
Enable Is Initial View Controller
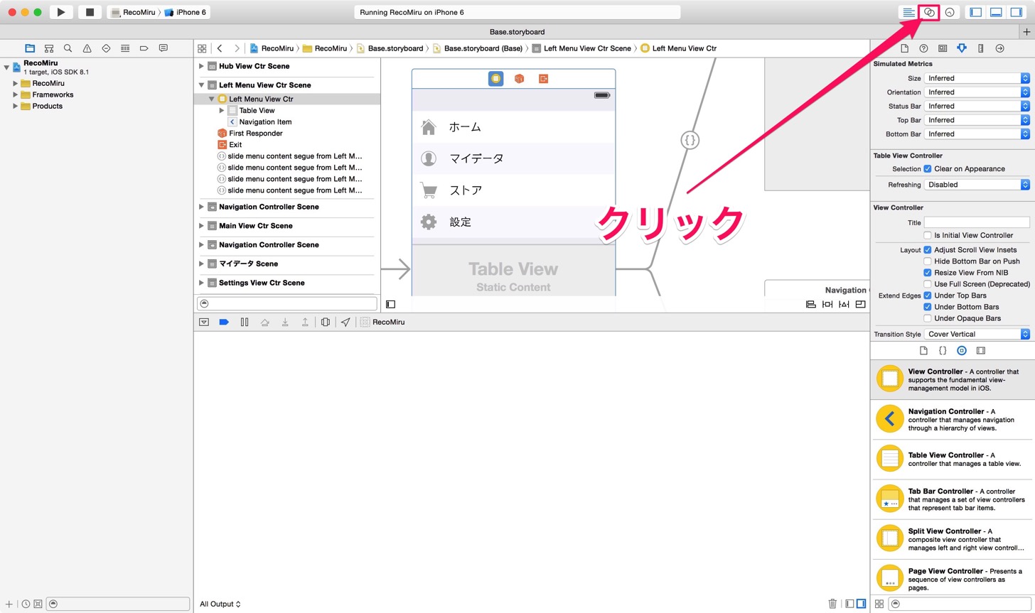tap(928, 235)
